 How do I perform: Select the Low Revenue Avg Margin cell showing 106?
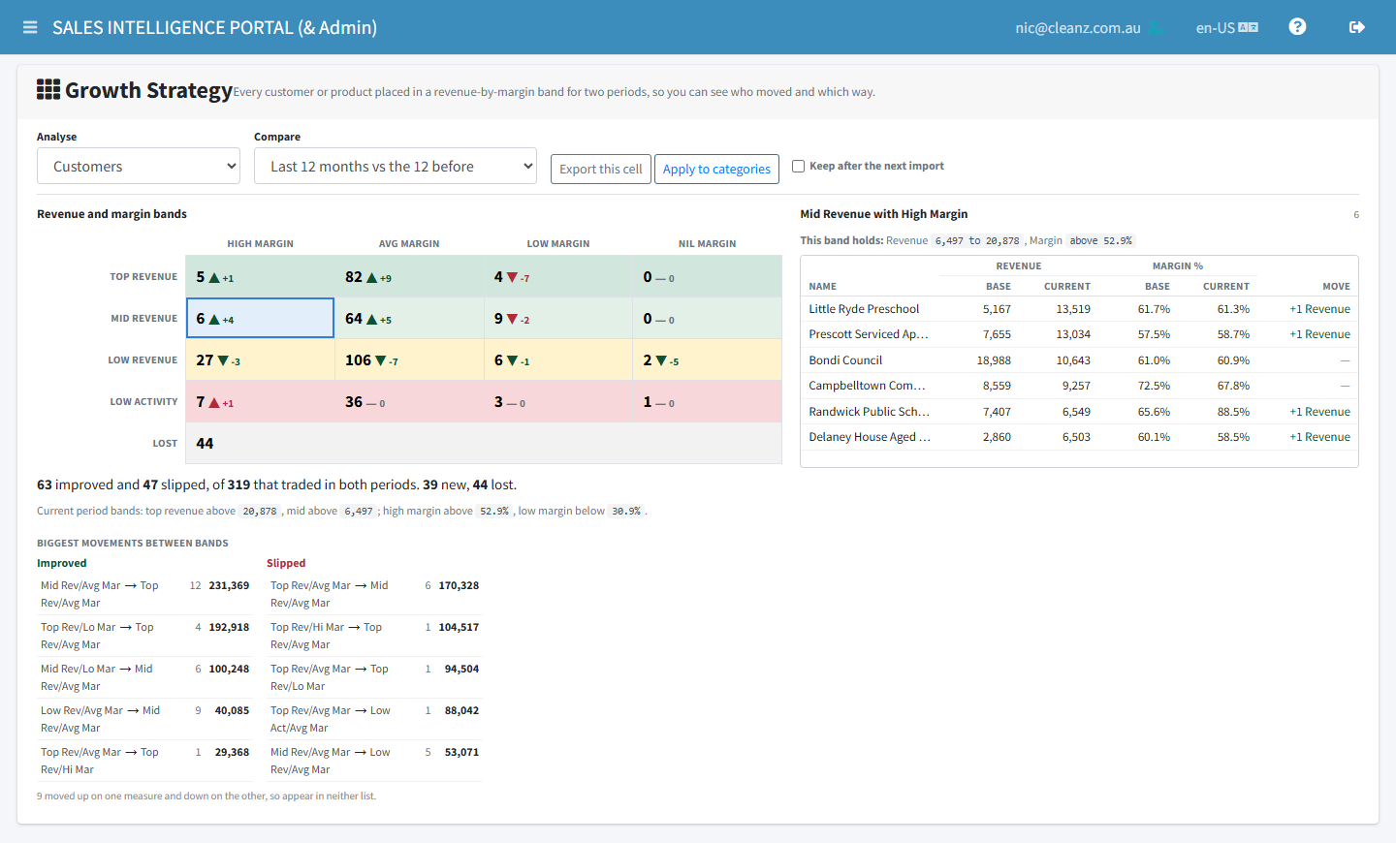click(x=409, y=359)
